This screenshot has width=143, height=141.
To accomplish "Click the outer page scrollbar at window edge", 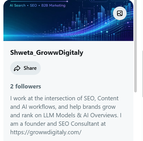I will 143,74.
